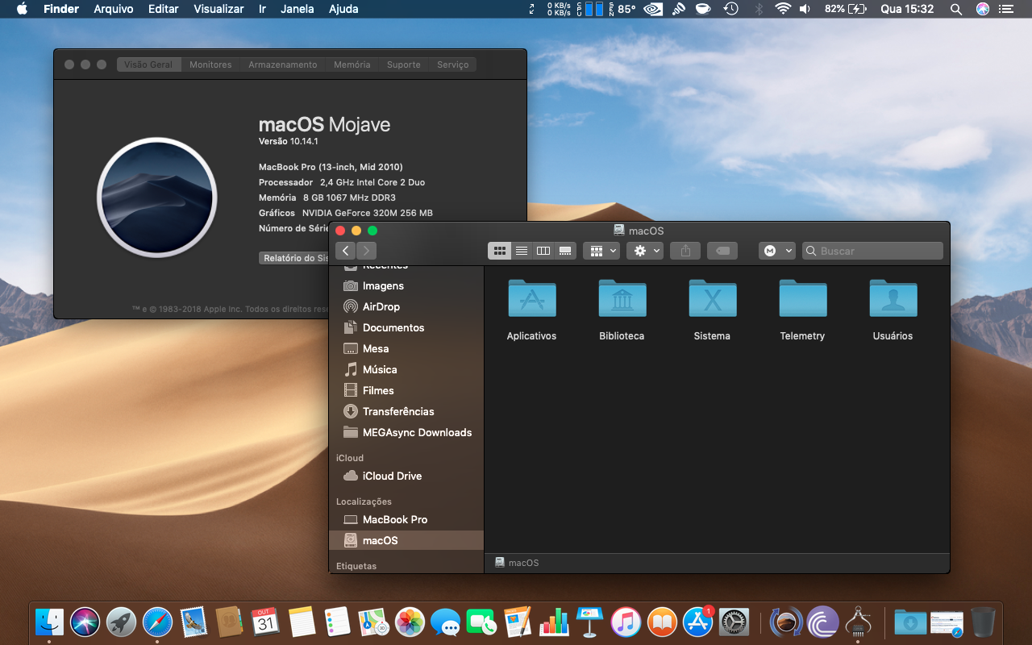Image resolution: width=1032 pixels, height=645 pixels.
Task: Open Photos from the Dock
Action: (x=410, y=622)
